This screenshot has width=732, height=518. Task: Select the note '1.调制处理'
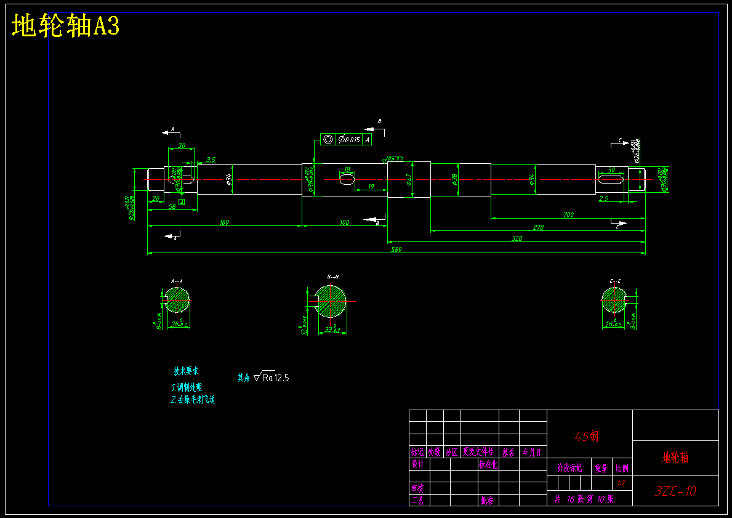click(187, 387)
